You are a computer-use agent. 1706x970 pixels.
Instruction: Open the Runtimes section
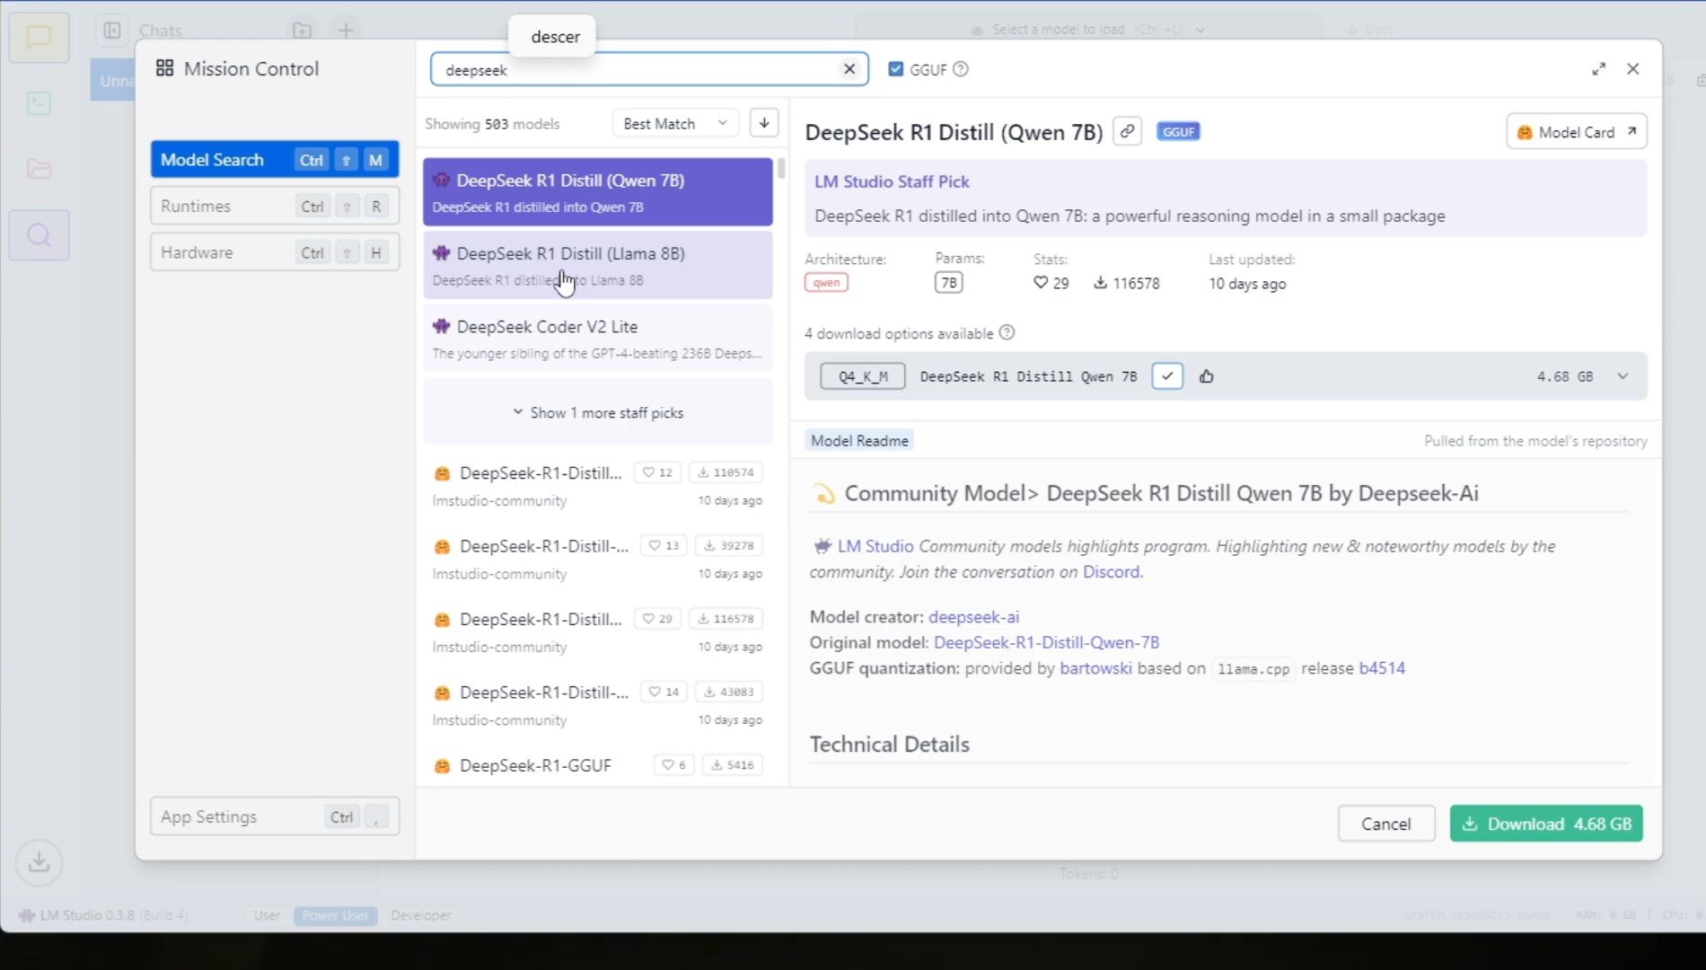[x=274, y=206]
